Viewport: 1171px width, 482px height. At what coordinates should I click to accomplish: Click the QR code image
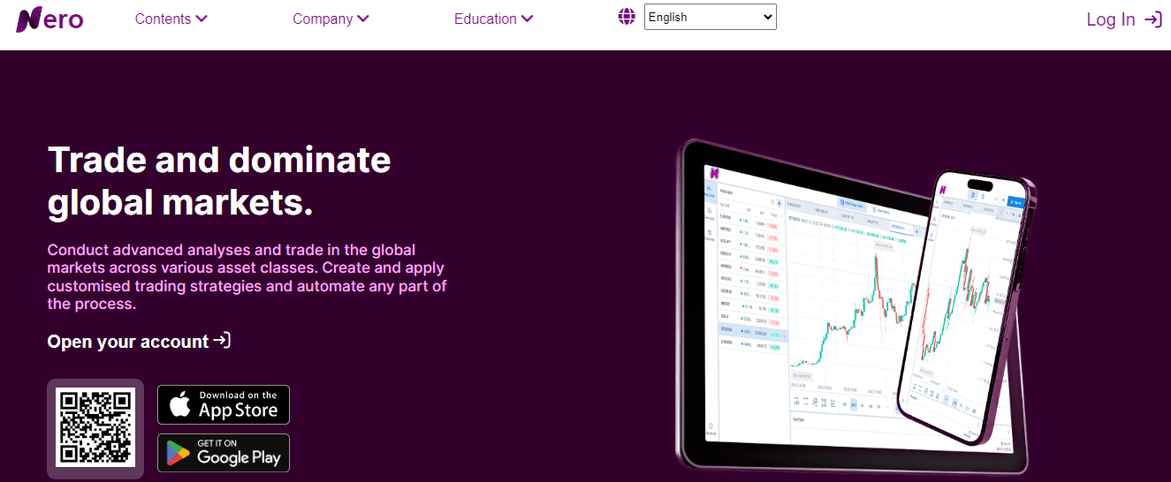(x=95, y=427)
